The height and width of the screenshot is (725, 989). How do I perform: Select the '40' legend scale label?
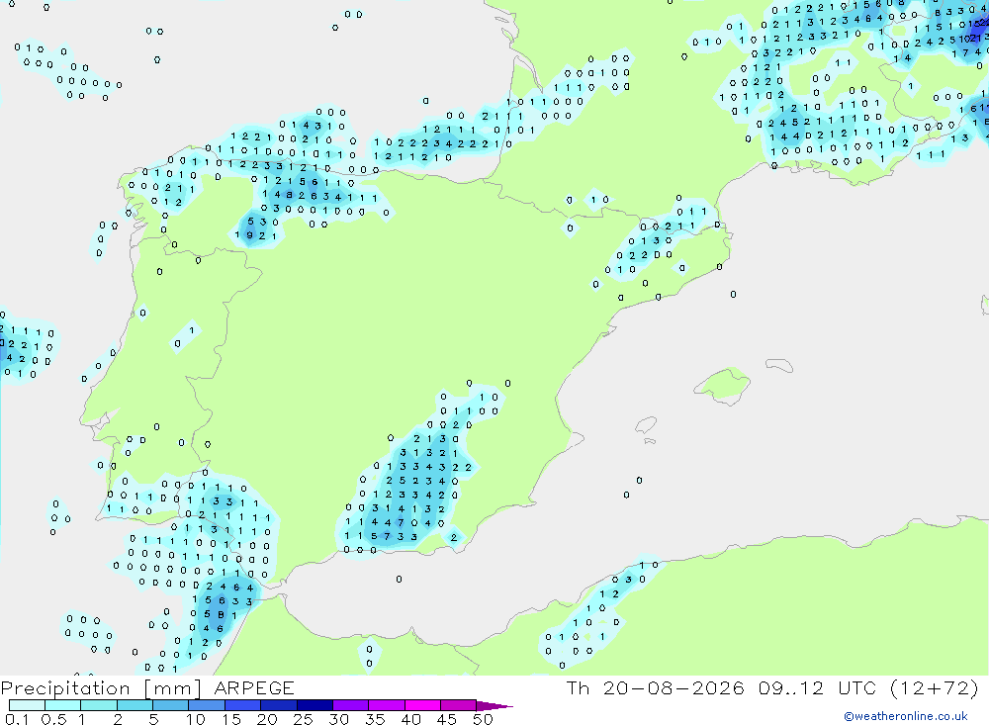tap(411, 719)
